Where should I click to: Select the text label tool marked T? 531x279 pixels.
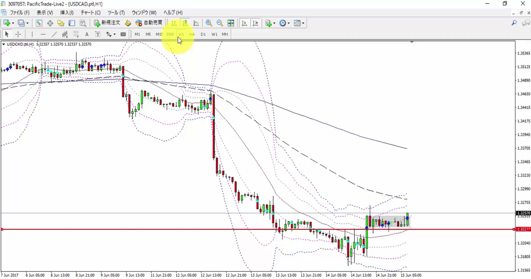click(x=98, y=34)
